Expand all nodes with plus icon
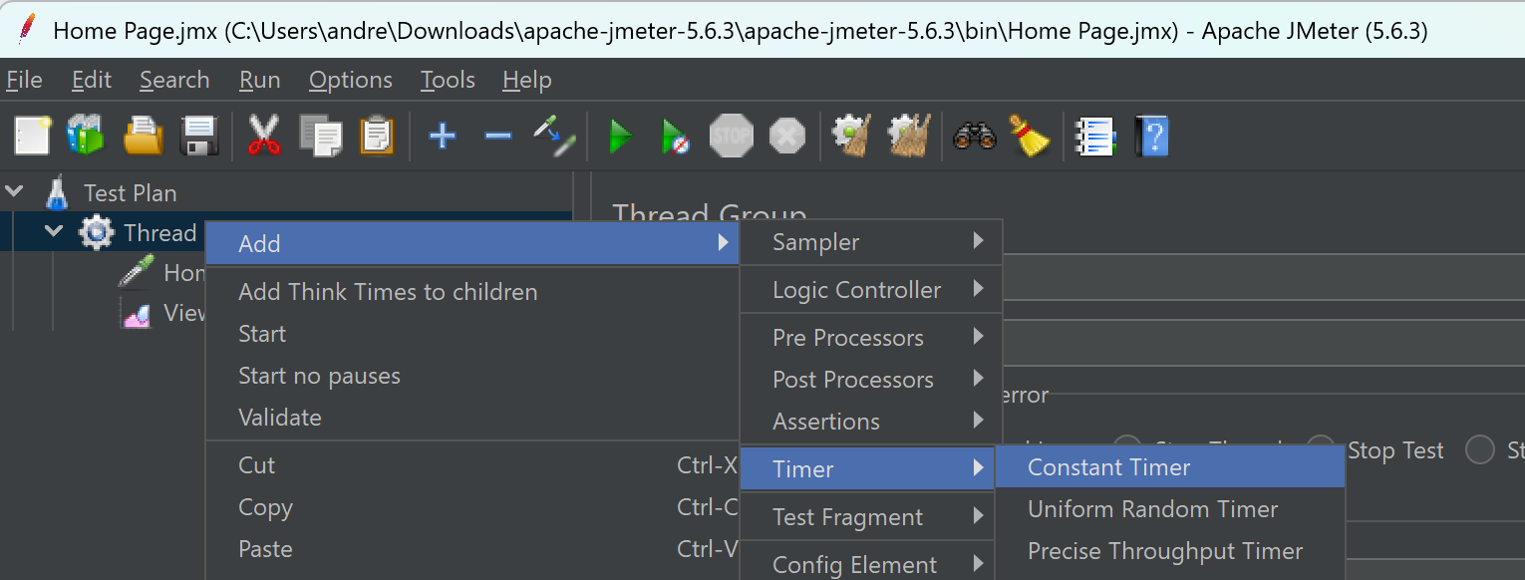Screen dimensions: 1525x580 (442, 135)
